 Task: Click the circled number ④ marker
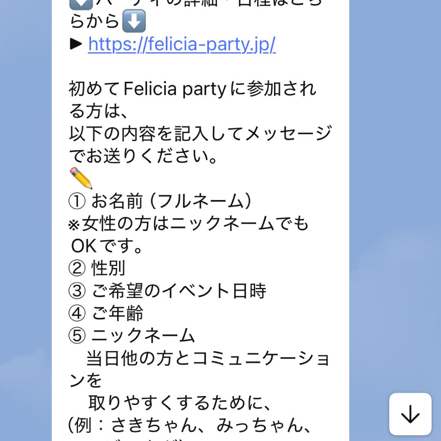(77, 313)
